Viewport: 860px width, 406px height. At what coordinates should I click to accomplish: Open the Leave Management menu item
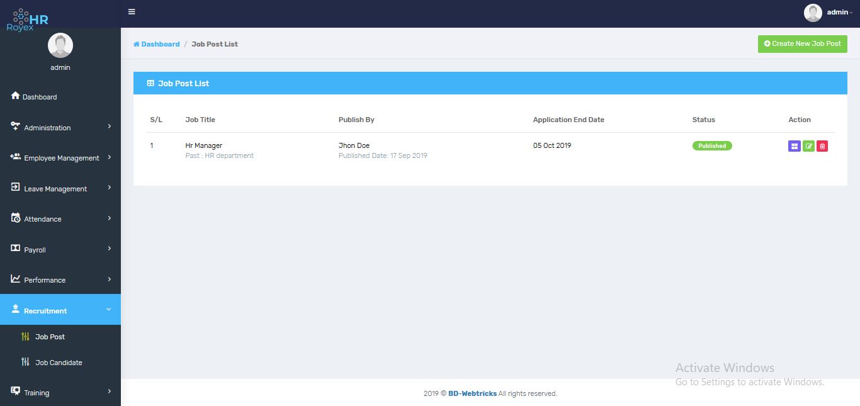[55, 189]
